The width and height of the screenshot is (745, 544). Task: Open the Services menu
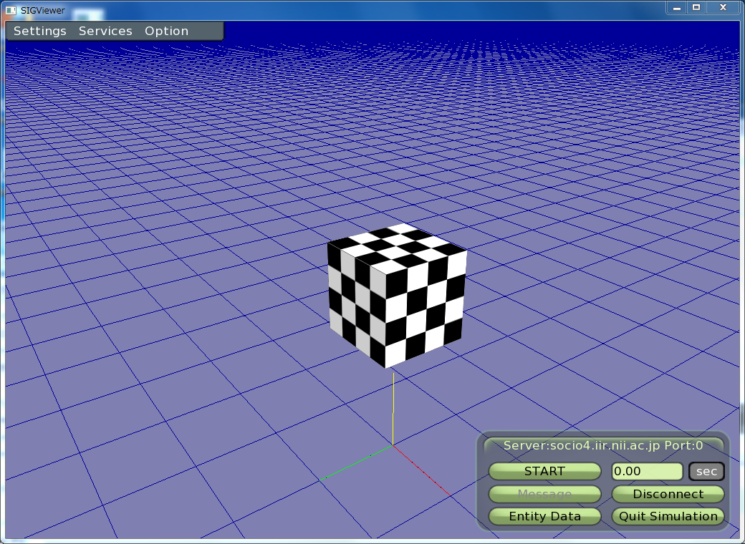(x=105, y=31)
